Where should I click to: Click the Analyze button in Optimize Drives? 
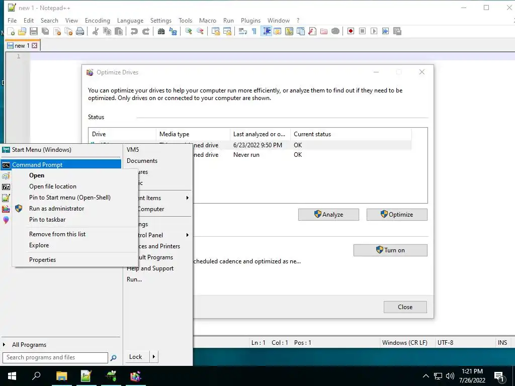tap(328, 215)
